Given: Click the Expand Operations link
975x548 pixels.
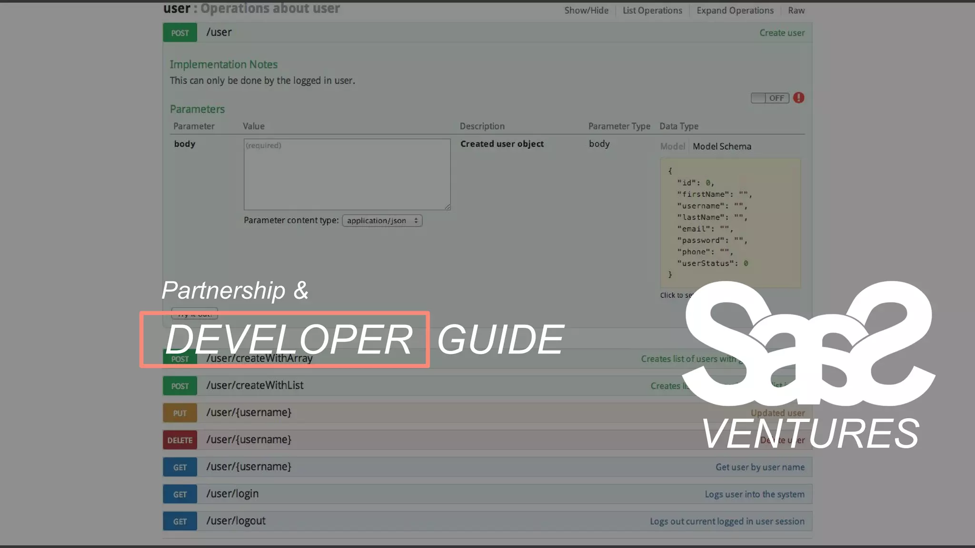Looking at the screenshot, I should coord(735,10).
